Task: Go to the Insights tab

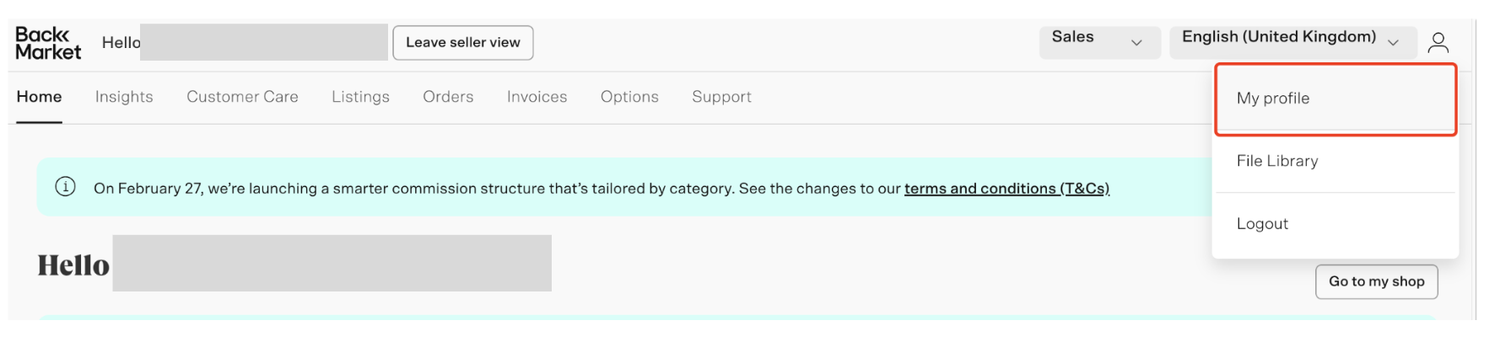Action: 124,97
